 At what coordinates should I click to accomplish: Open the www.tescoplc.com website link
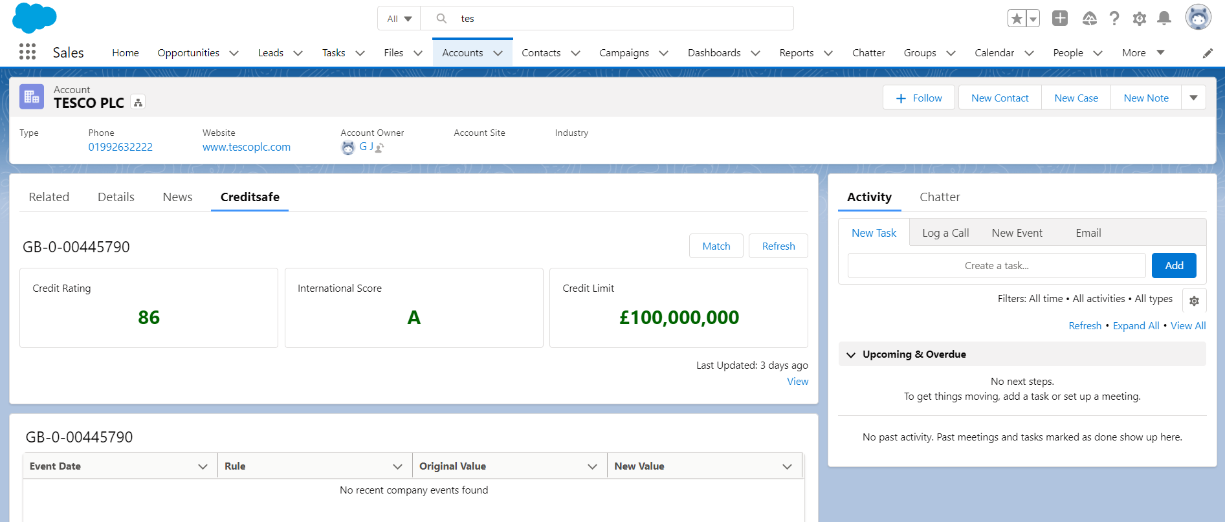pyautogui.click(x=246, y=147)
